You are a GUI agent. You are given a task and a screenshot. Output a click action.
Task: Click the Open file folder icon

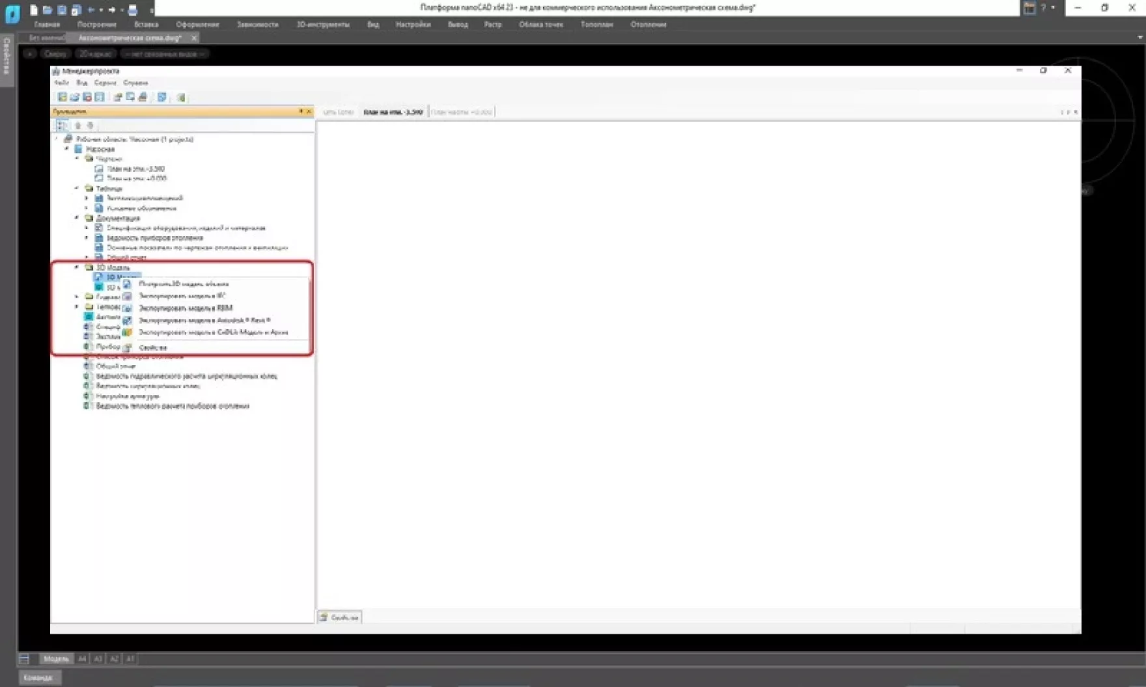(x=48, y=10)
